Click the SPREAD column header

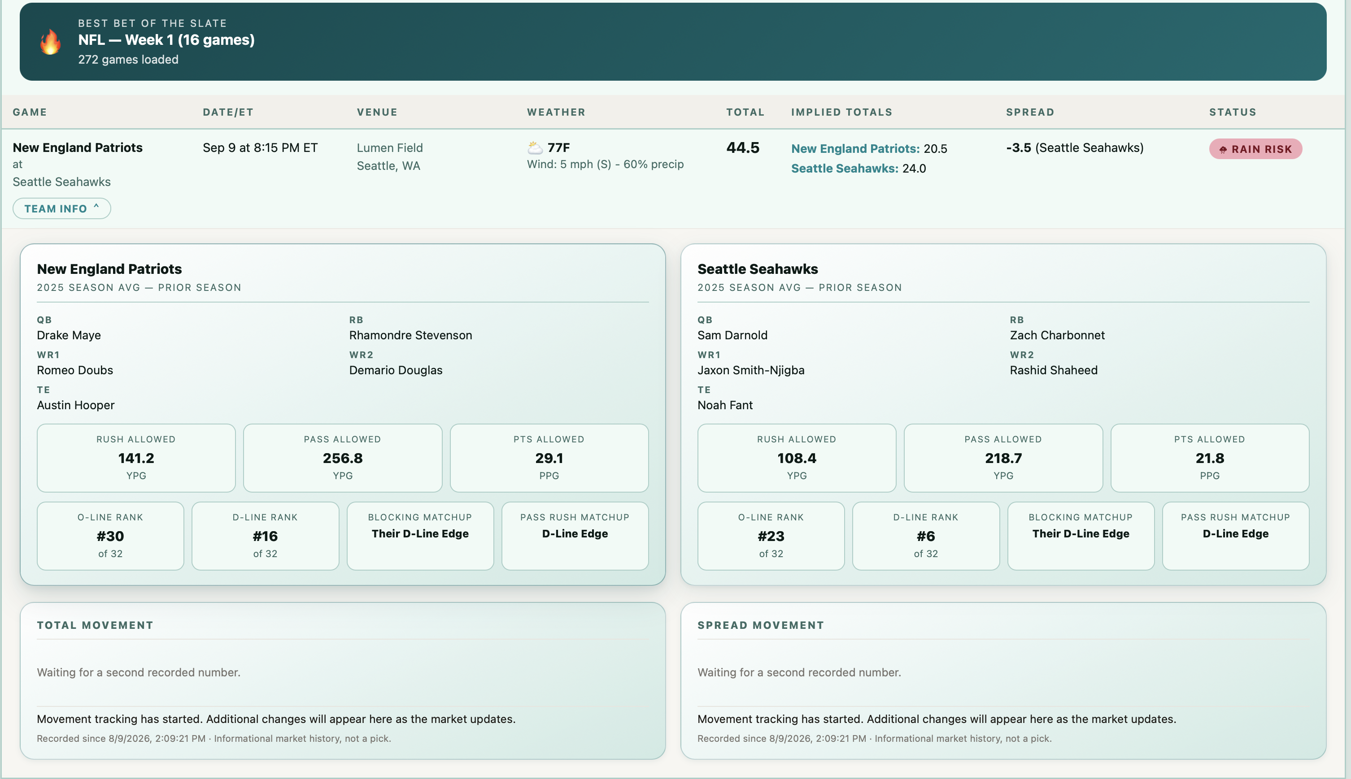(1030, 113)
